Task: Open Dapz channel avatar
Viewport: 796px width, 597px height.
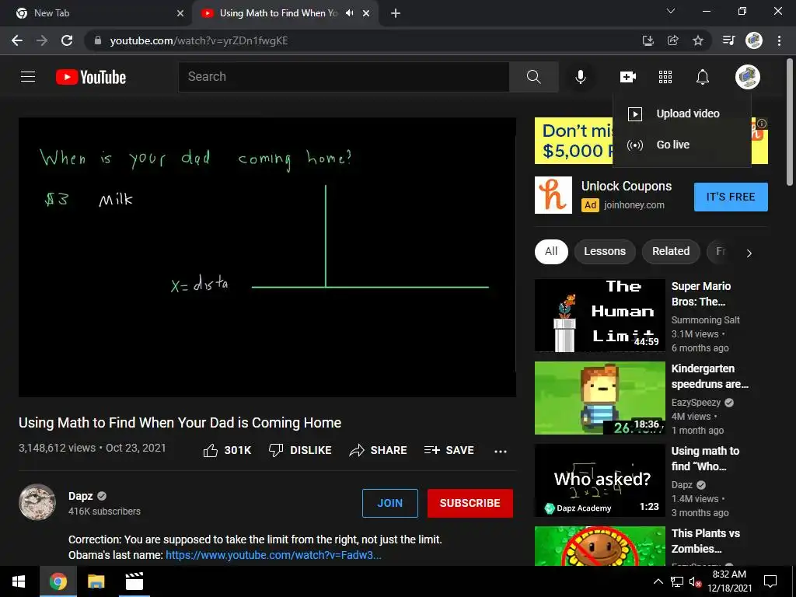Action: [x=37, y=502]
